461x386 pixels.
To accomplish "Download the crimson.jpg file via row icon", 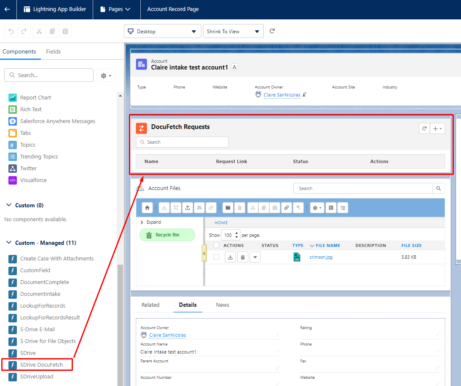I will pos(230,257).
